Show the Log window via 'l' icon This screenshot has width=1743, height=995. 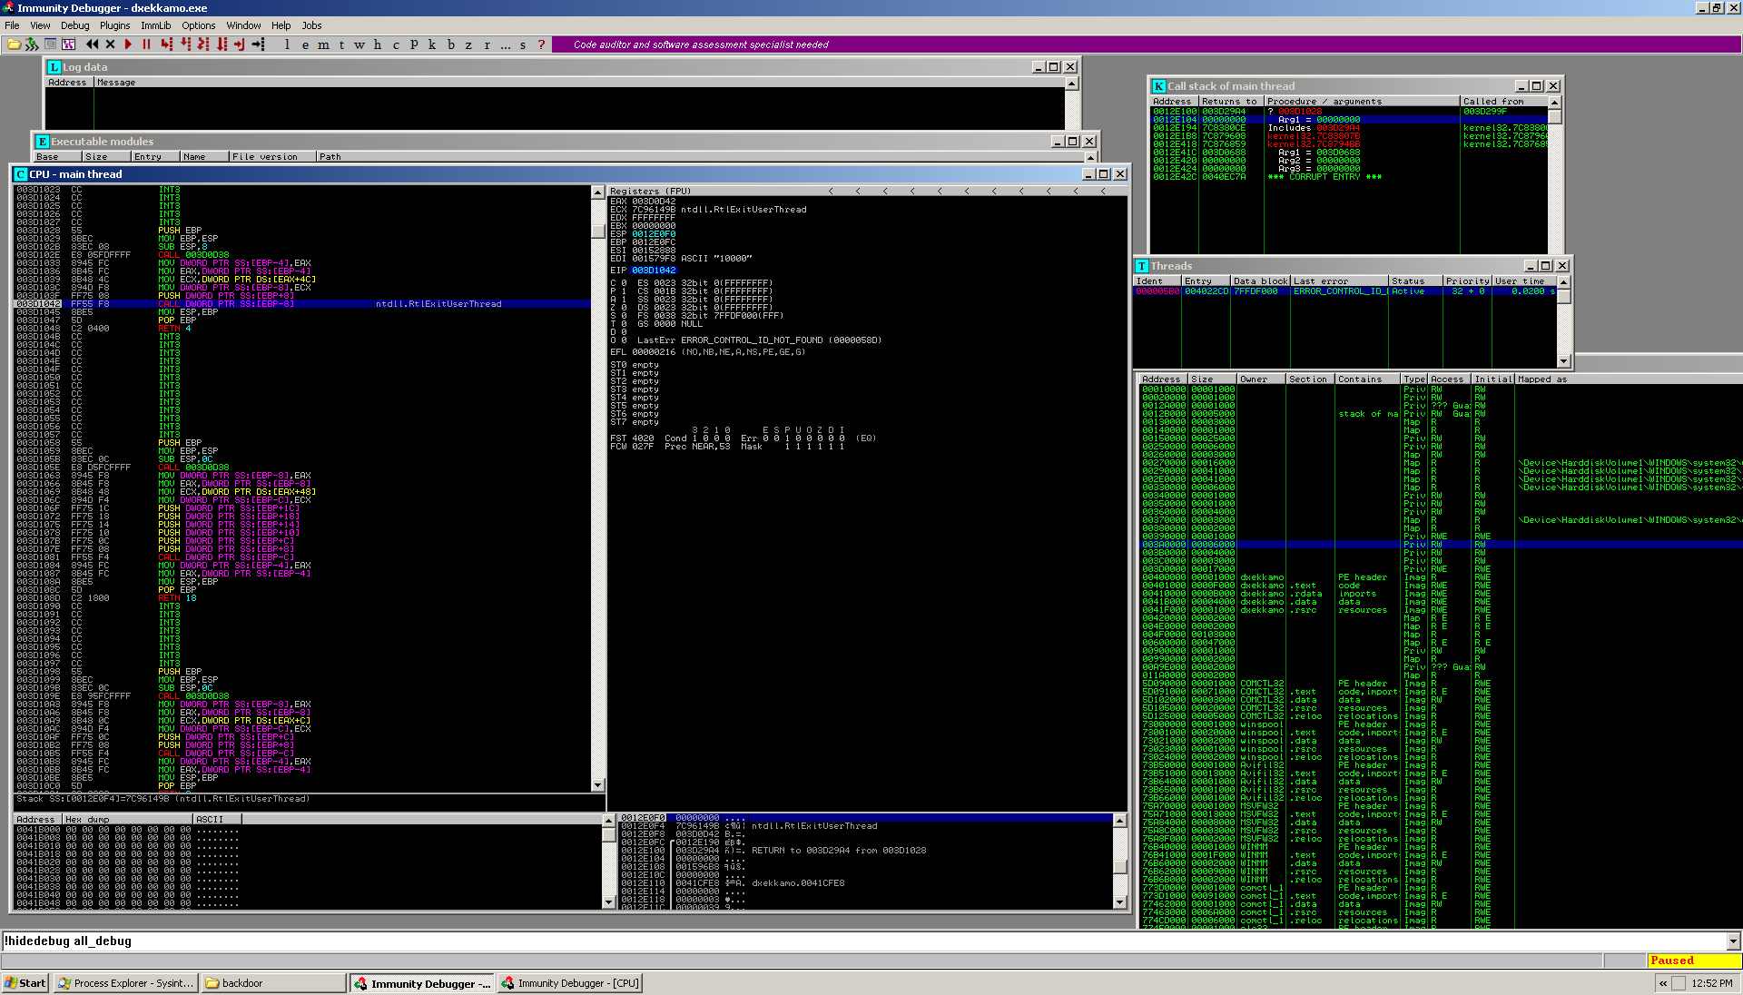[x=287, y=44]
